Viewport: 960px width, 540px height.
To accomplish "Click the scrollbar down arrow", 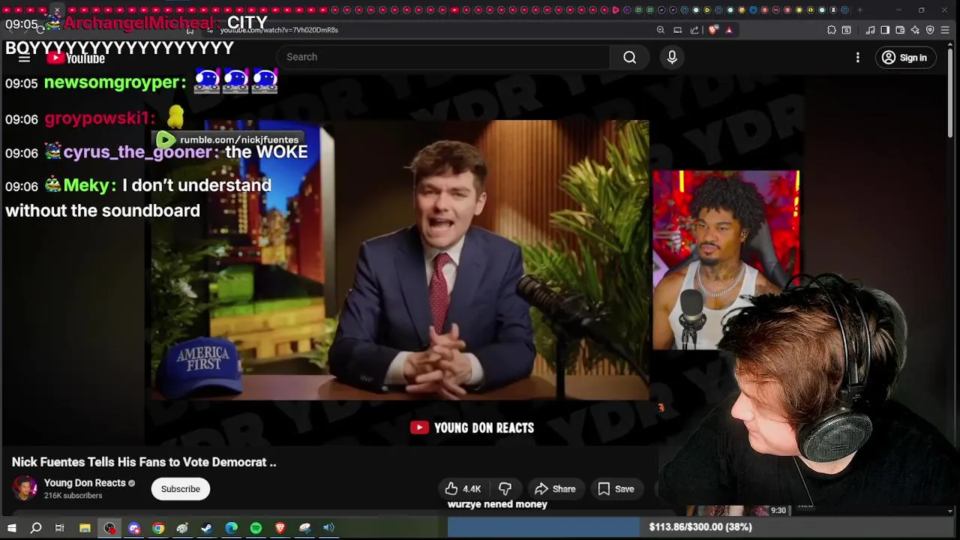I will (x=950, y=511).
